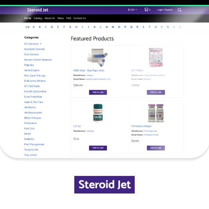Add the $48.00 tablets product to cart
The image size is (209, 209).
156,92
